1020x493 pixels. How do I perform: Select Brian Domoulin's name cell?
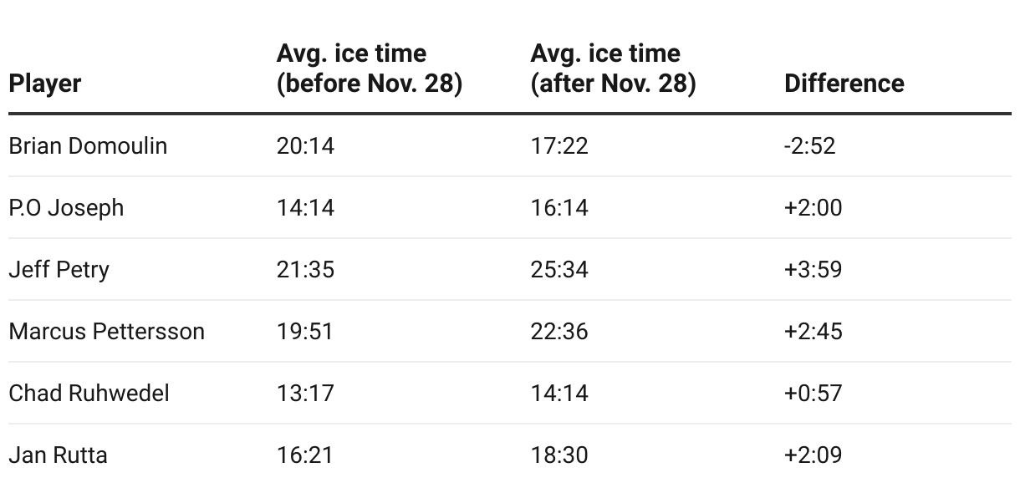pyautogui.click(x=88, y=145)
